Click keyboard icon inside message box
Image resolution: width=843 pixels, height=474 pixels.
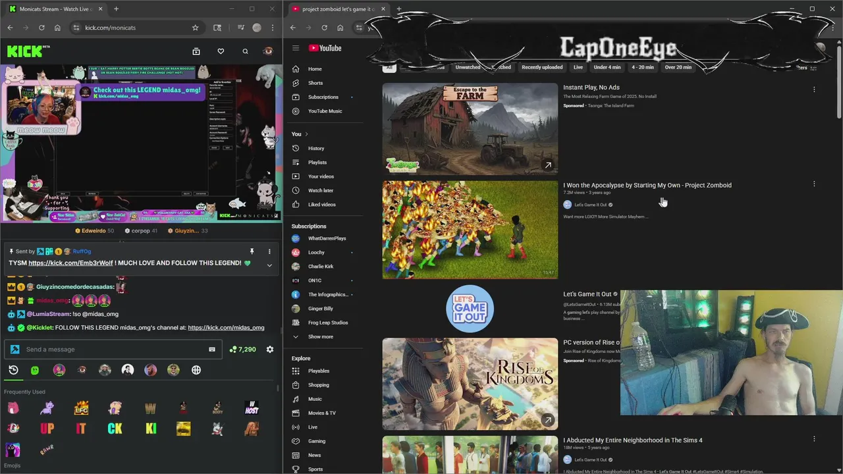[x=212, y=350]
